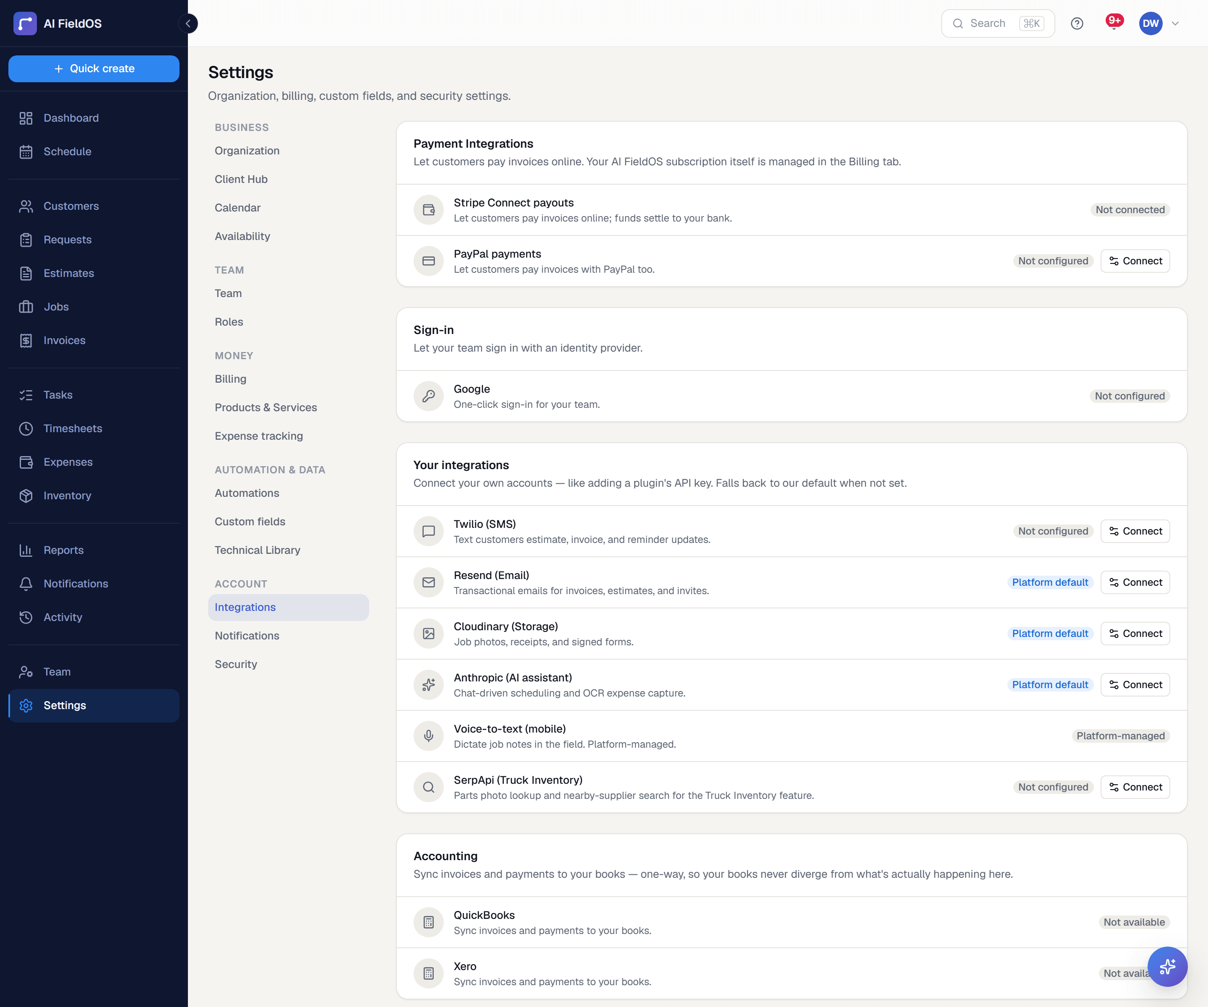Click the Google sign-in key icon
This screenshot has height=1007, width=1208.
pos(429,396)
